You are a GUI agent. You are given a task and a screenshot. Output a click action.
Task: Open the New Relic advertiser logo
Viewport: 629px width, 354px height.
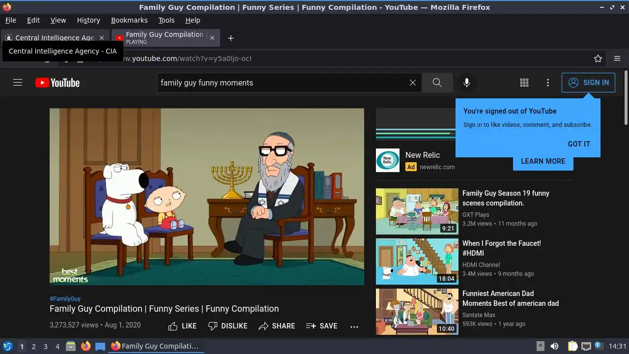pos(388,160)
